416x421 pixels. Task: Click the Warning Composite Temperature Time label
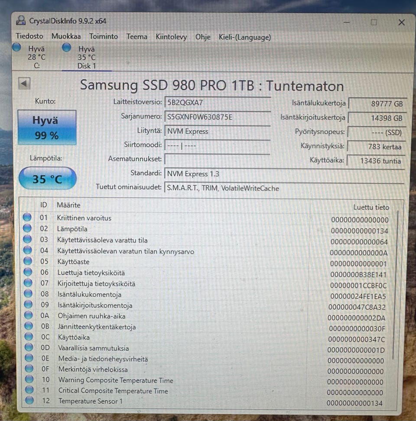point(116,380)
